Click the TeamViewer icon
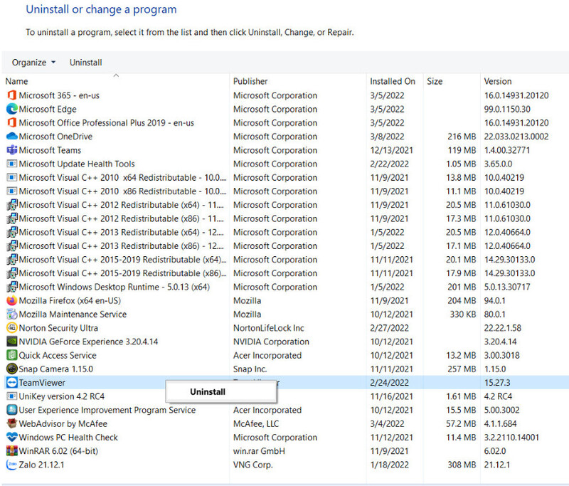The height and width of the screenshot is (486, 569). pos(11,383)
